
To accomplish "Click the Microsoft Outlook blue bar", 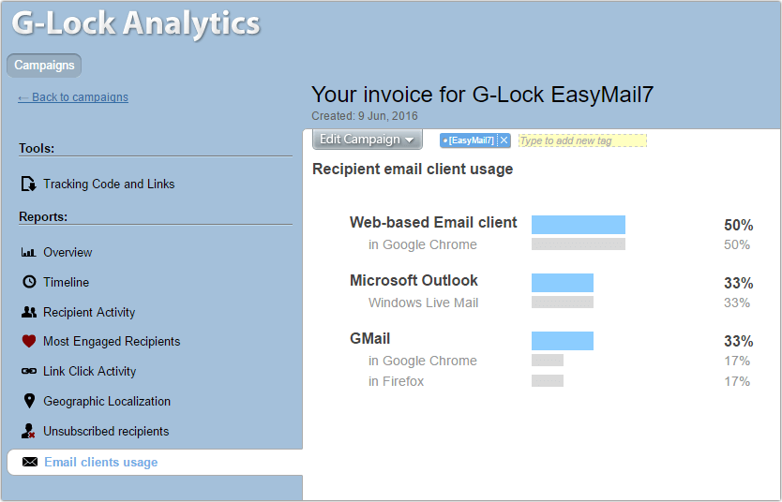I will [562, 283].
